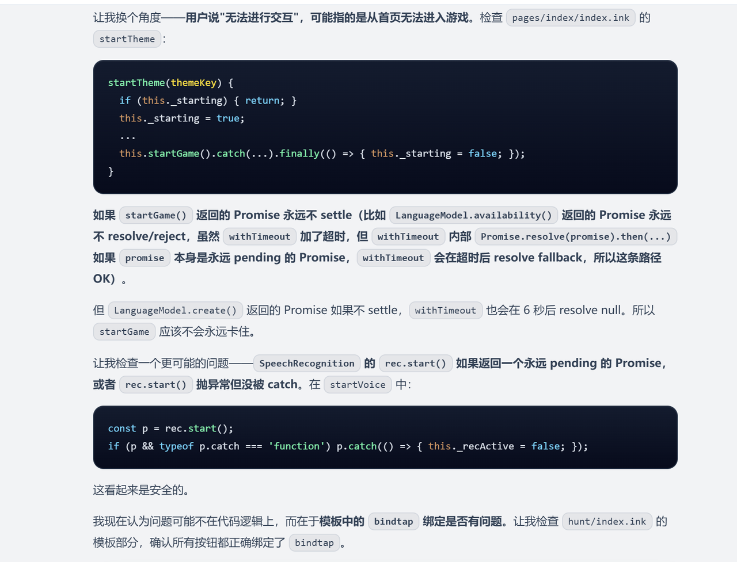Click the Promise.resolve(promise).then(...) chip

pos(576,236)
